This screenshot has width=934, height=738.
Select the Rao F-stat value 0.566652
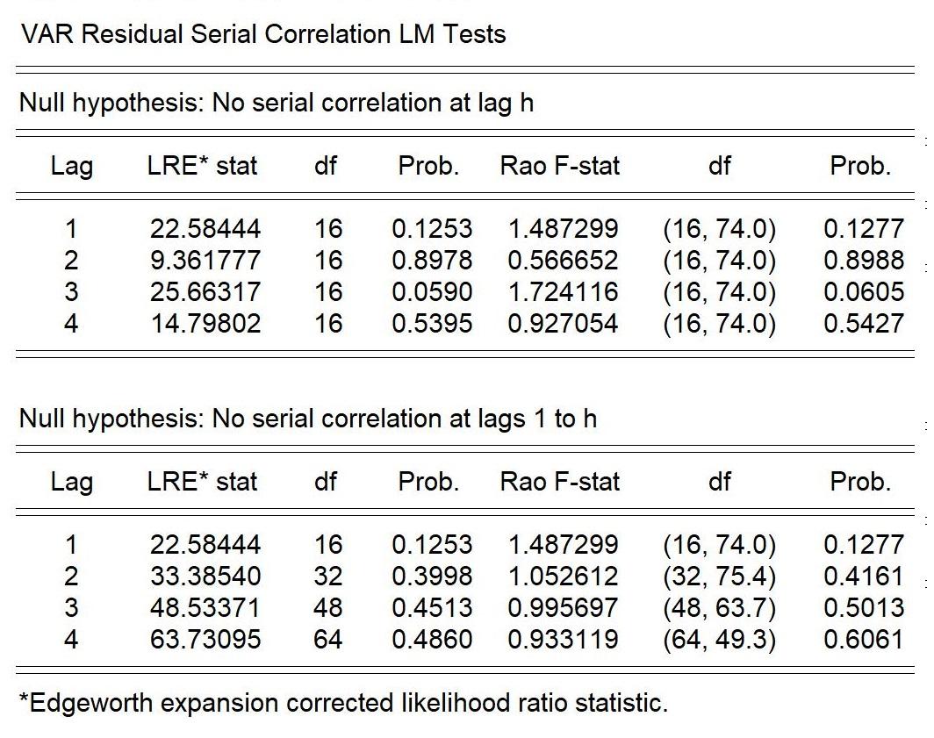[563, 261]
